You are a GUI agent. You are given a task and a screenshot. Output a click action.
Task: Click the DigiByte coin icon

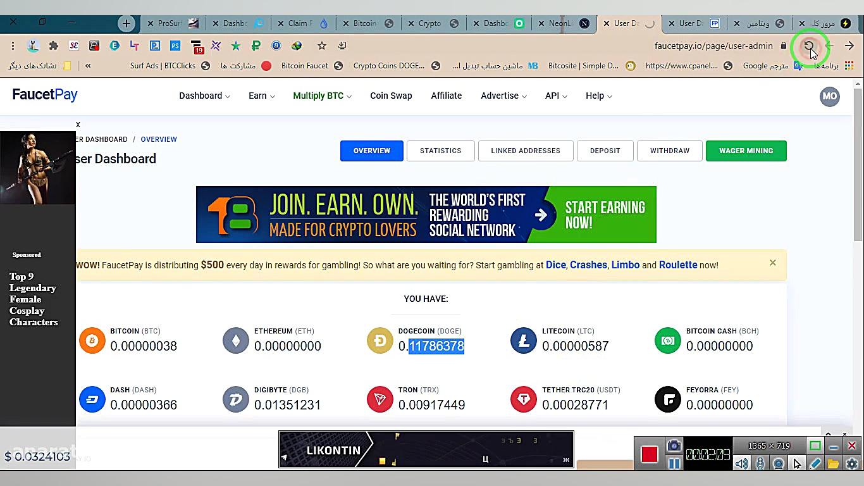236,399
